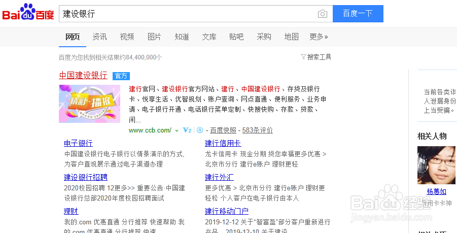Open the 电子银行 sublink
Image resolution: width=457 pixels, height=233 pixels.
coord(78,143)
